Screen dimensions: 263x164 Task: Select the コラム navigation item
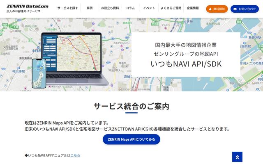[130, 8]
